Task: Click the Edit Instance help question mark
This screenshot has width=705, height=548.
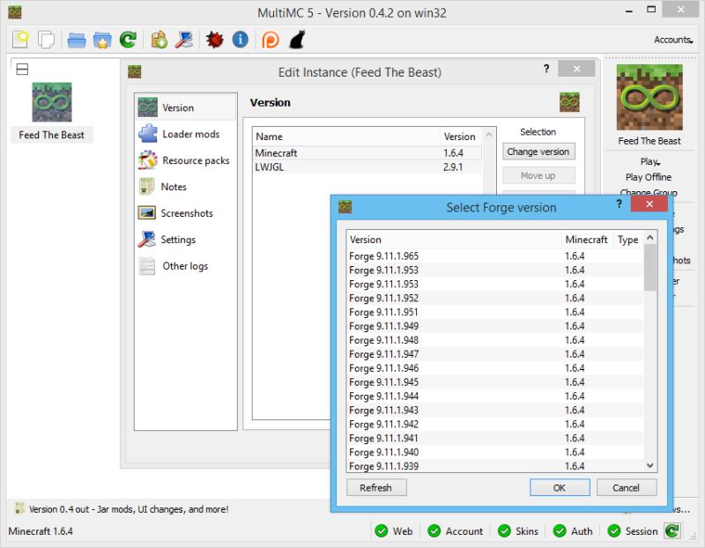Action: click(545, 69)
